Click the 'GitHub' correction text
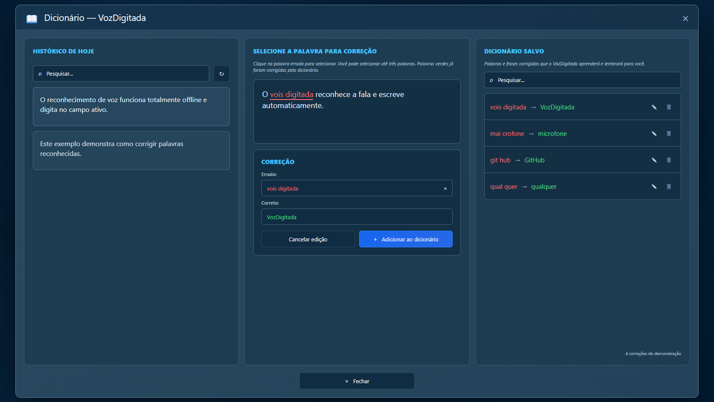 [535, 160]
